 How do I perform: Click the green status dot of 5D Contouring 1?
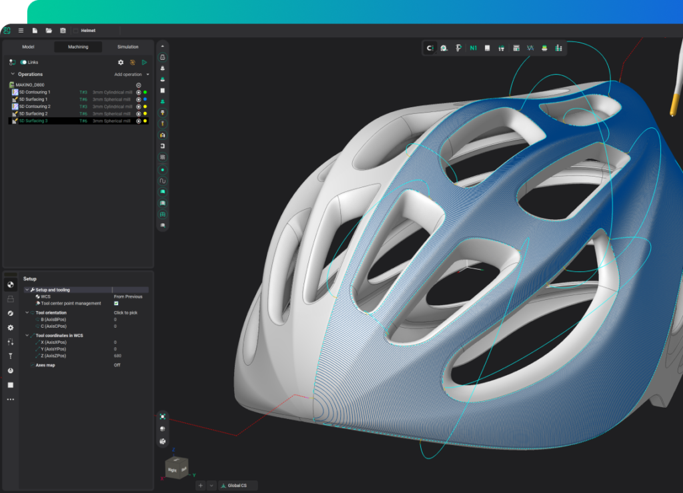click(x=145, y=92)
